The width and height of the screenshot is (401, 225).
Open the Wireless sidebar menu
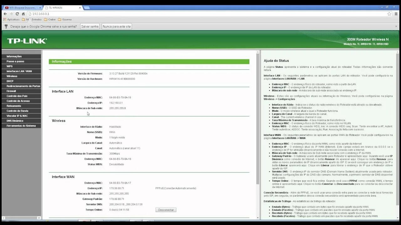21,76
